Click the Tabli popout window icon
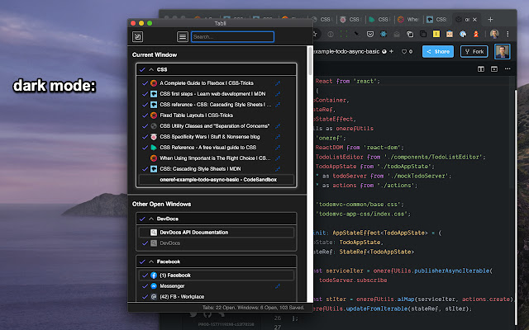The image size is (529, 330). (x=138, y=36)
